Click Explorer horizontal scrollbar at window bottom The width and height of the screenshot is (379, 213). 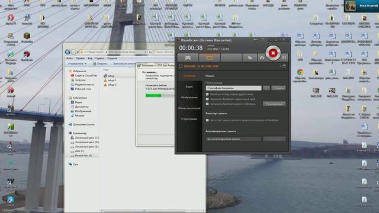(x=144, y=211)
